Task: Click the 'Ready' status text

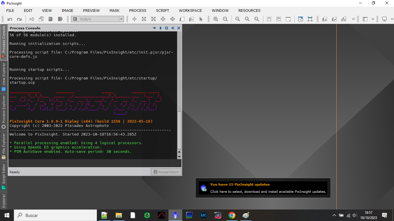Action: click(x=15, y=172)
